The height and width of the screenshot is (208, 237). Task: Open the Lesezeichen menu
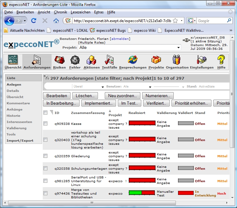pos(80,12)
